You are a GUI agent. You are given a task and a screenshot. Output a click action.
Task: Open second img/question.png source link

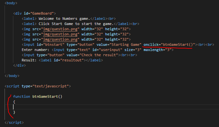[x=60, y=34]
